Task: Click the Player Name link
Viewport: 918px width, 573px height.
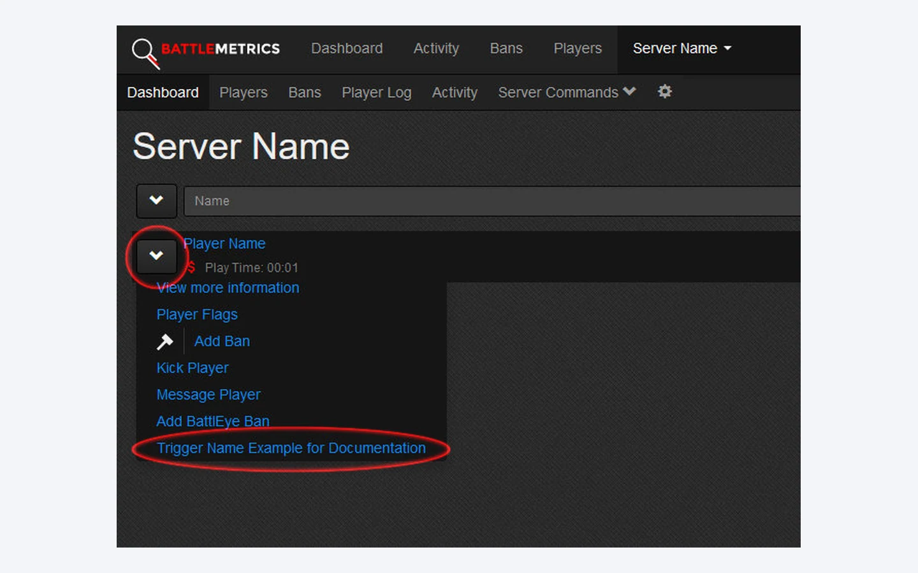Action: point(224,243)
